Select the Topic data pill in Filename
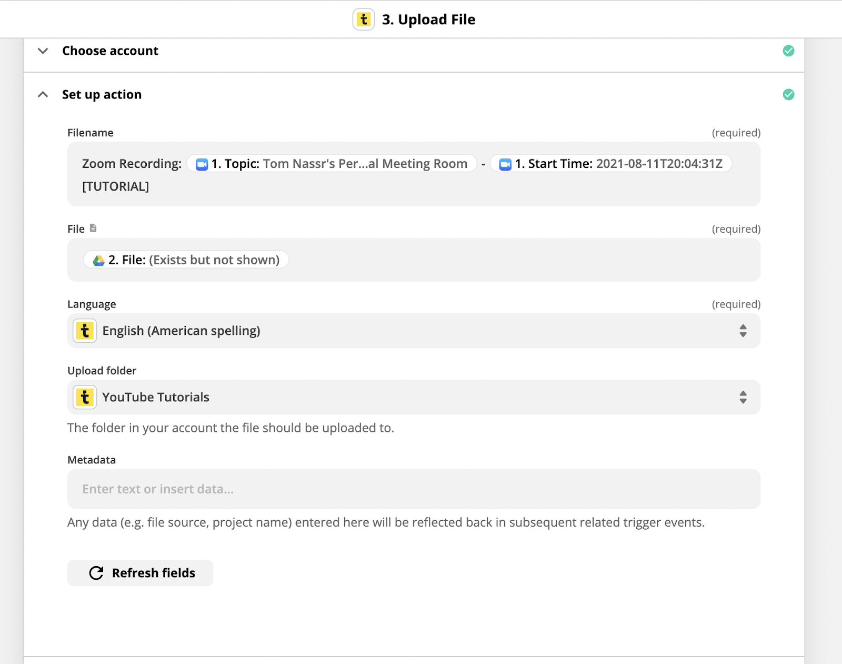The height and width of the screenshot is (664, 842). pos(332,164)
